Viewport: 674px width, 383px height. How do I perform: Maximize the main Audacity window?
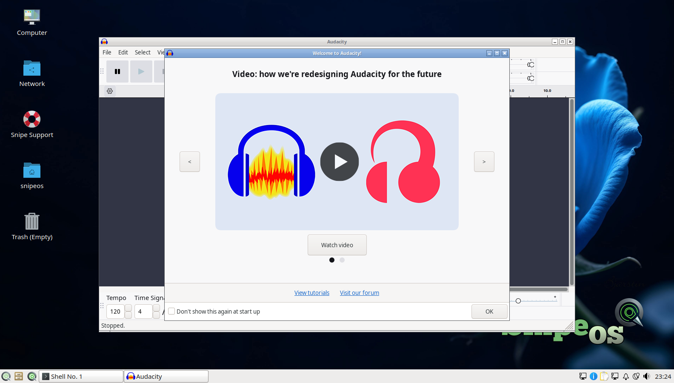tap(563, 42)
